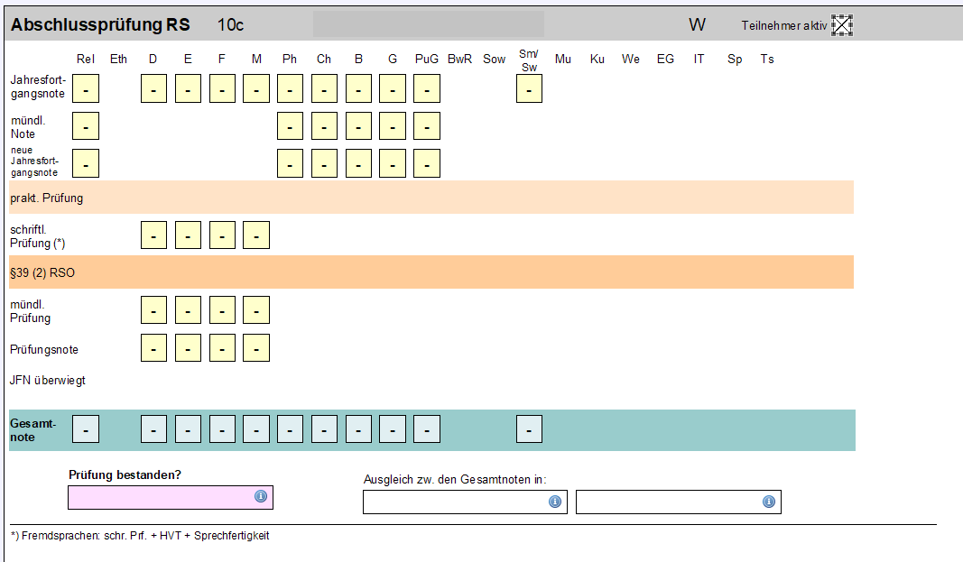The height and width of the screenshot is (562, 963).
Task: Open the first Ausgleich Gesamtnoten field
Action: click(456, 502)
